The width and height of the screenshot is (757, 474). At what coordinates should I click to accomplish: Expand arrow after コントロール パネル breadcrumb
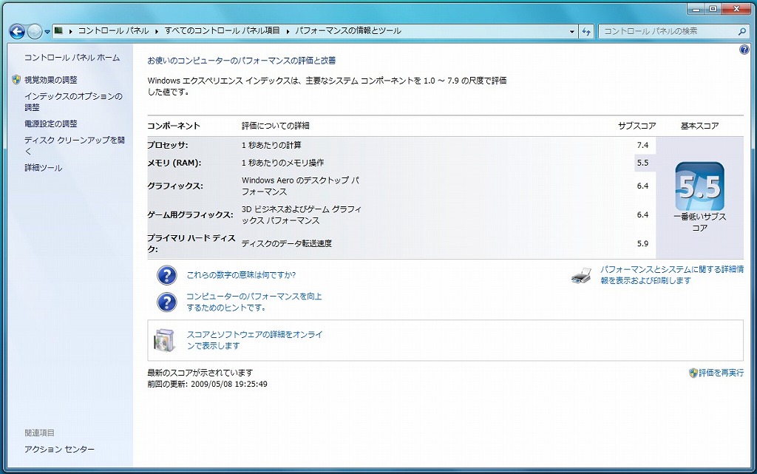pos(157,31)
